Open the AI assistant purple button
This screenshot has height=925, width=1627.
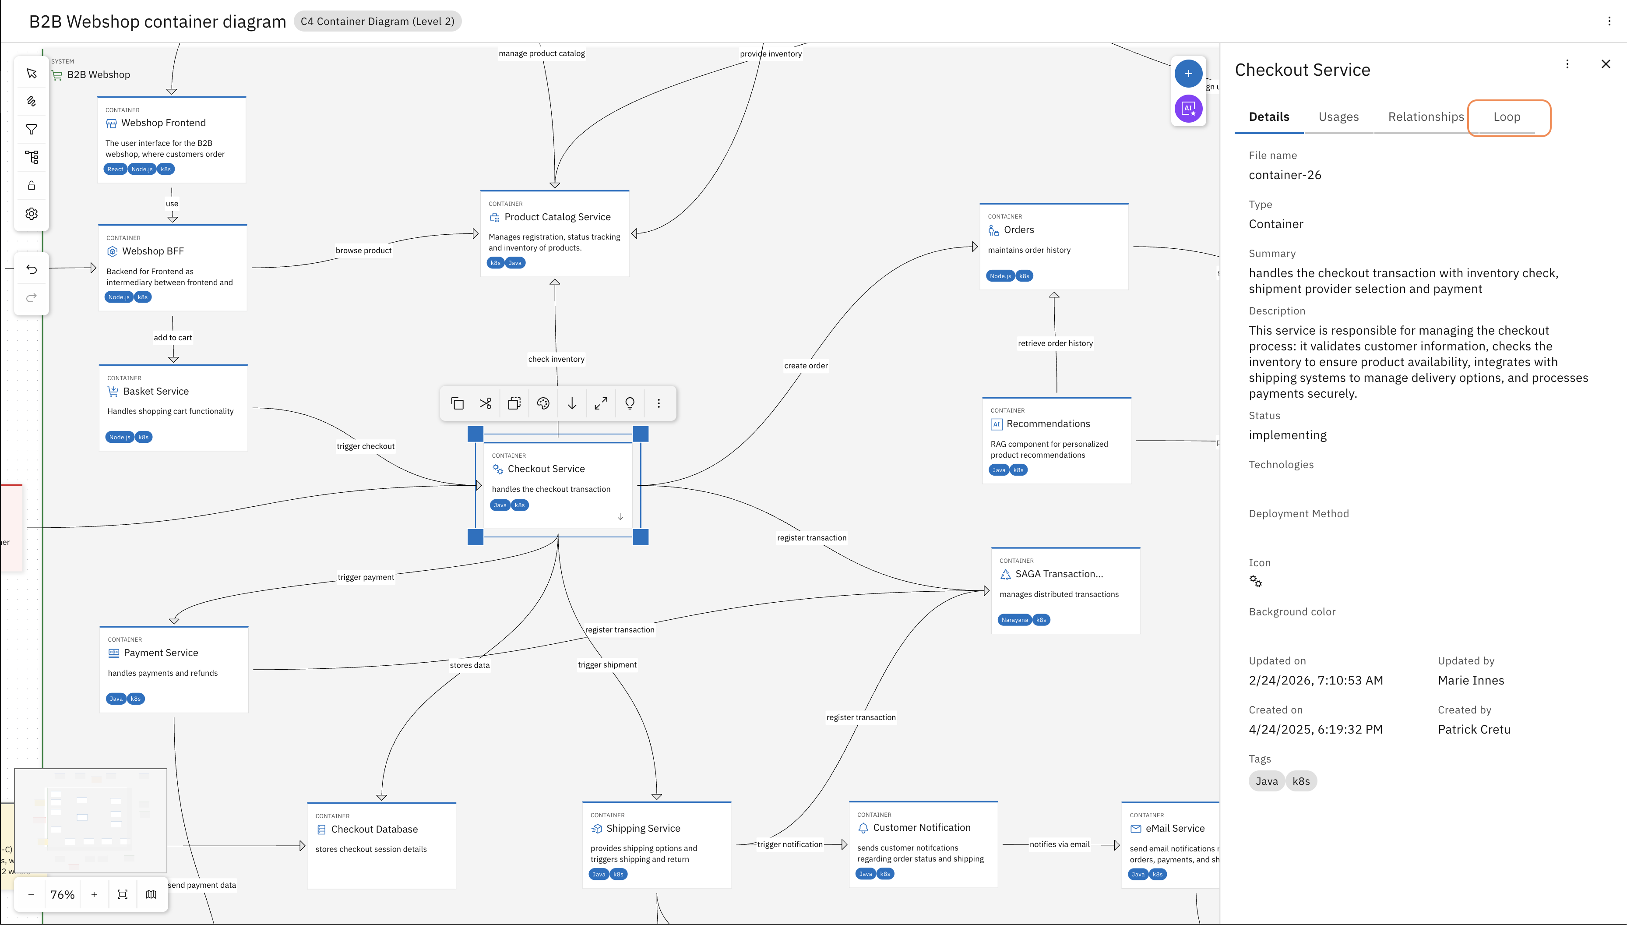click(1188, 109)
